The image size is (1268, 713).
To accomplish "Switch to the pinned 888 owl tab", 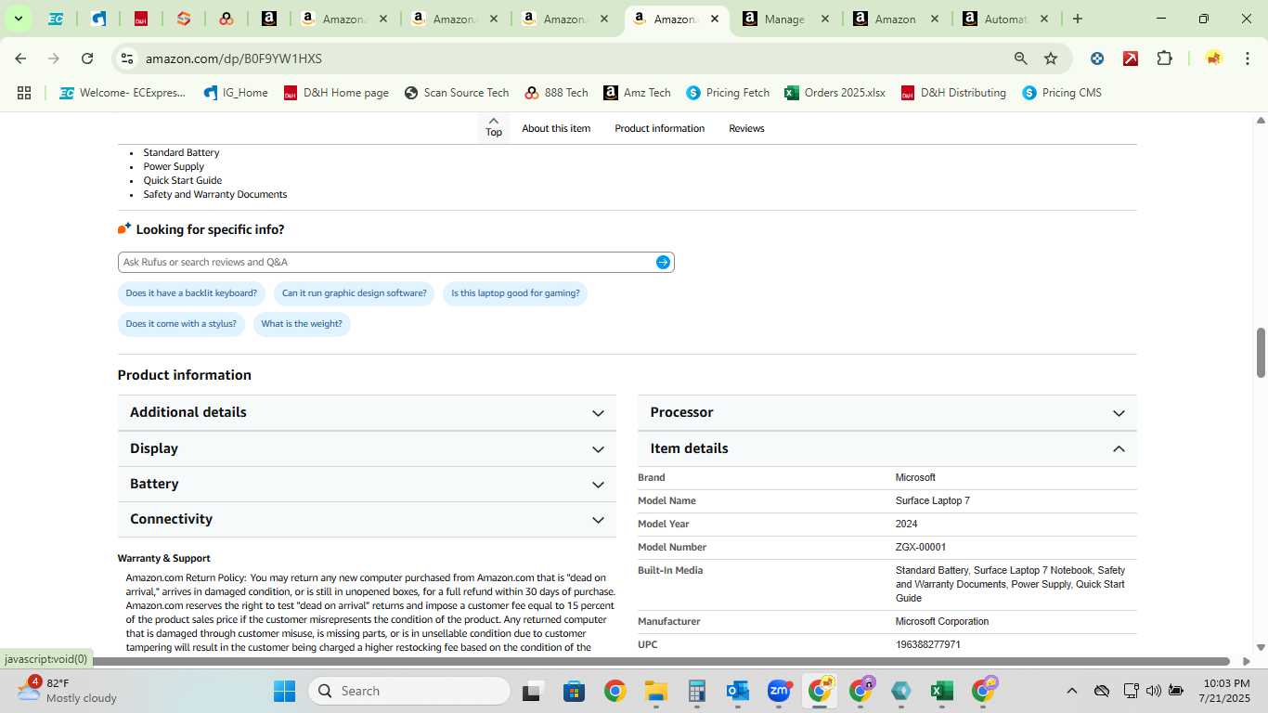I will point(226,19).
